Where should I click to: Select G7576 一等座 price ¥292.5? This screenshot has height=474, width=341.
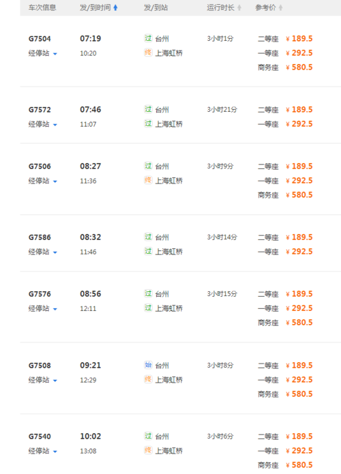coord(299,308)
